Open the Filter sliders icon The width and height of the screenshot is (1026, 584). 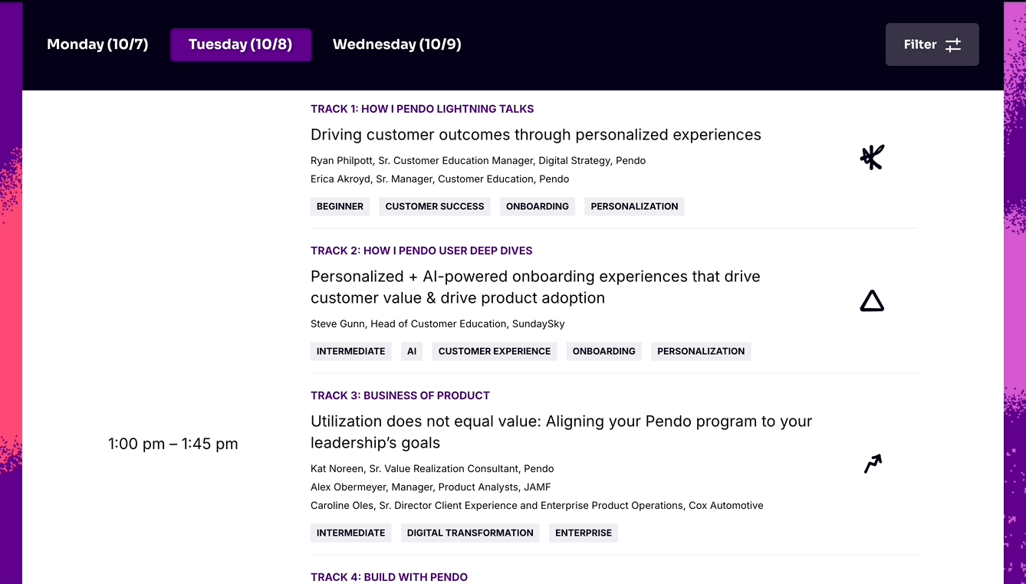click(x=953, y=45)
